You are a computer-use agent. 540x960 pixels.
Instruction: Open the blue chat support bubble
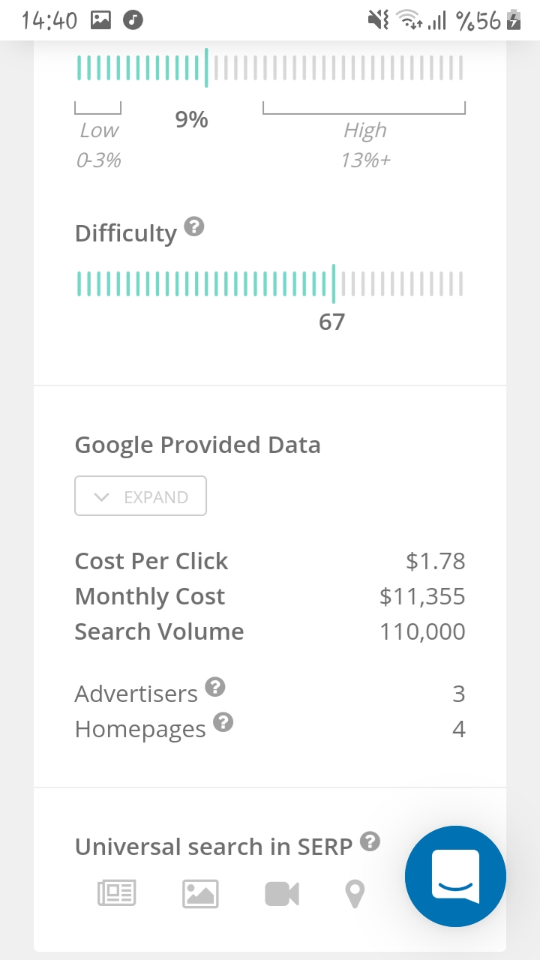click(455, 876)
